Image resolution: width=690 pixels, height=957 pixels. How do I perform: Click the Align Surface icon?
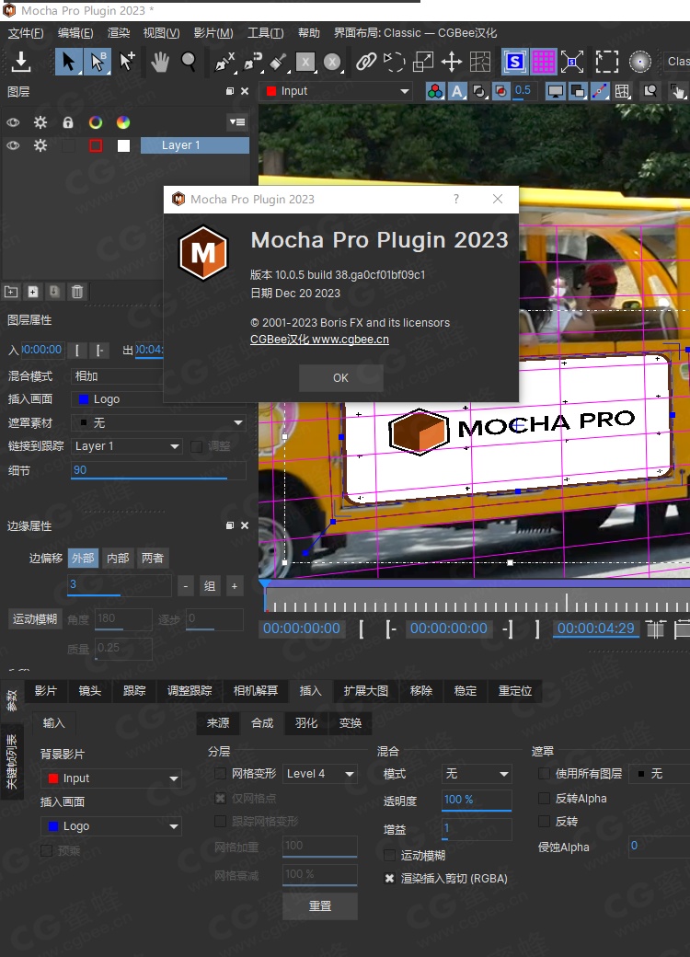[x=572, y=62]
